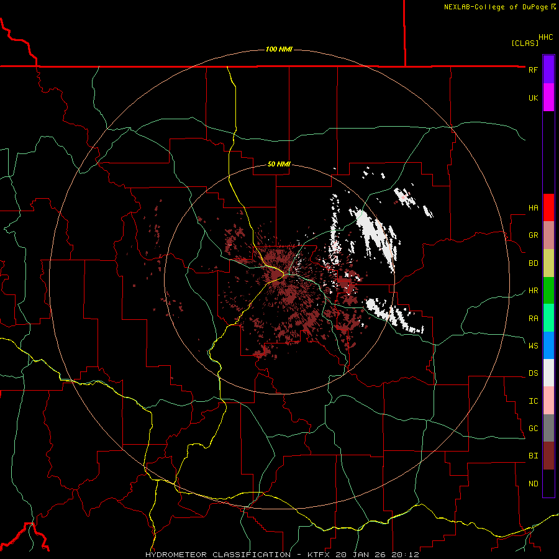Click the "[CLAS]" units label
This screenshot has width=559, height=559.
[525, 43]
